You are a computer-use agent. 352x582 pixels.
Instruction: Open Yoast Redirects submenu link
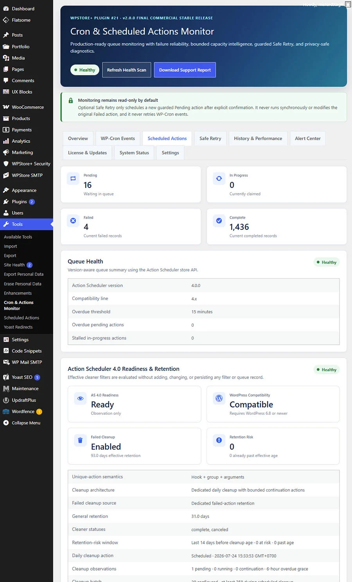18,327
